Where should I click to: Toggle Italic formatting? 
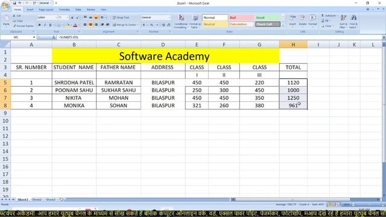[45, 25]
